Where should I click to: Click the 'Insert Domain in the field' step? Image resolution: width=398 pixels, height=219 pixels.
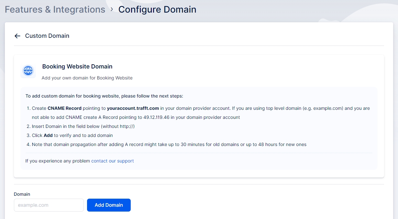click(83, 126)
